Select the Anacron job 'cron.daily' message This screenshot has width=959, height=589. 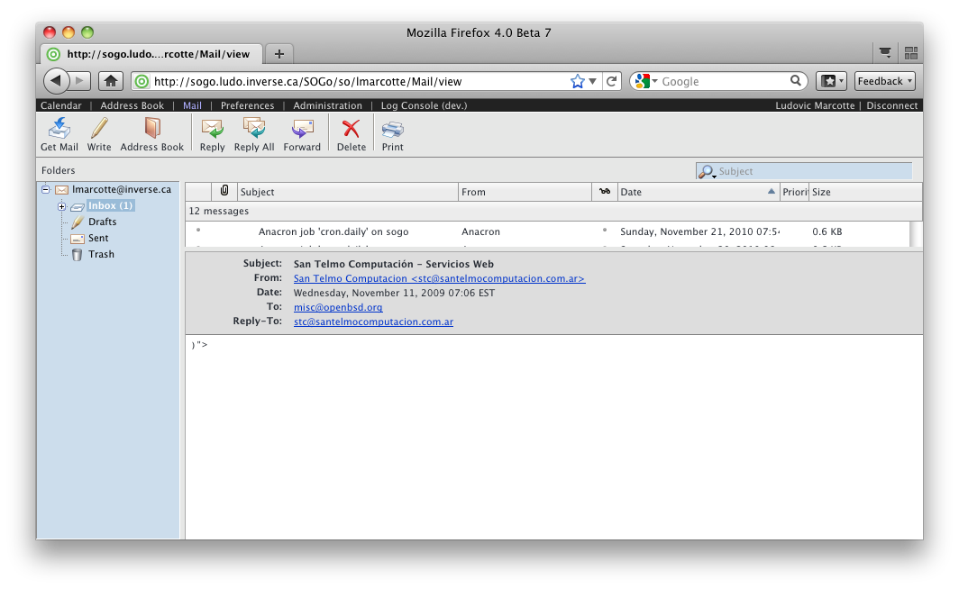[x=333, y=231]
